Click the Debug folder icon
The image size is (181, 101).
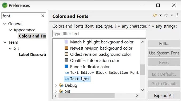[x=61, y=85]
